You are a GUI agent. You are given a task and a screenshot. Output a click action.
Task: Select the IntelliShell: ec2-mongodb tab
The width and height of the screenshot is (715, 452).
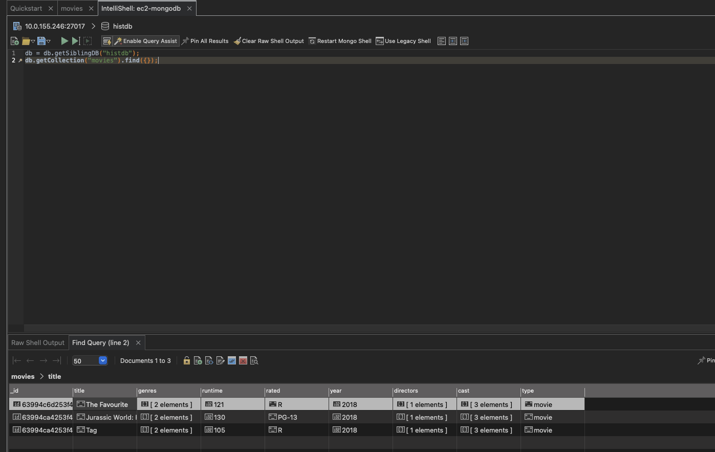(141, 8)
